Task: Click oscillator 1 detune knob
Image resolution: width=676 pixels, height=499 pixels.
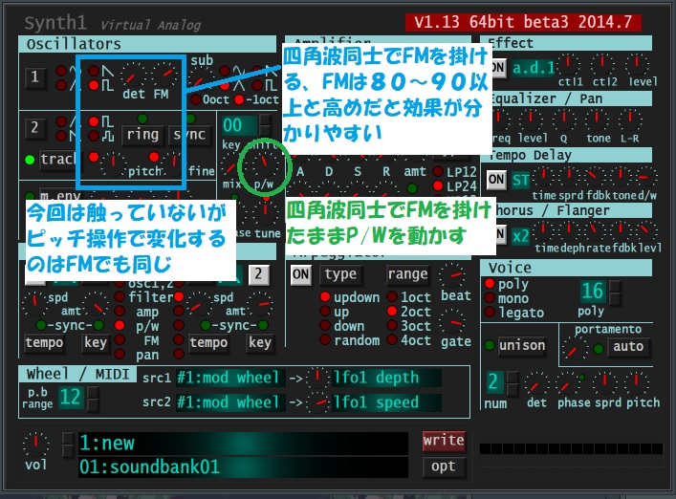Action: click(133, 75)
